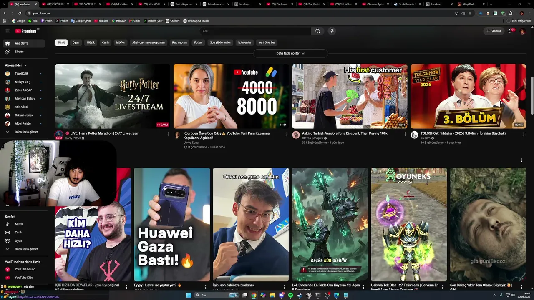Click the 25 Film channel avatar

tap(414, 135)
